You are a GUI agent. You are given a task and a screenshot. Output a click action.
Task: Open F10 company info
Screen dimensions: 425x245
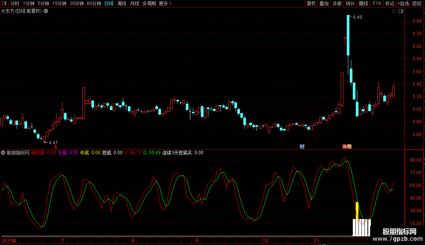377,3
